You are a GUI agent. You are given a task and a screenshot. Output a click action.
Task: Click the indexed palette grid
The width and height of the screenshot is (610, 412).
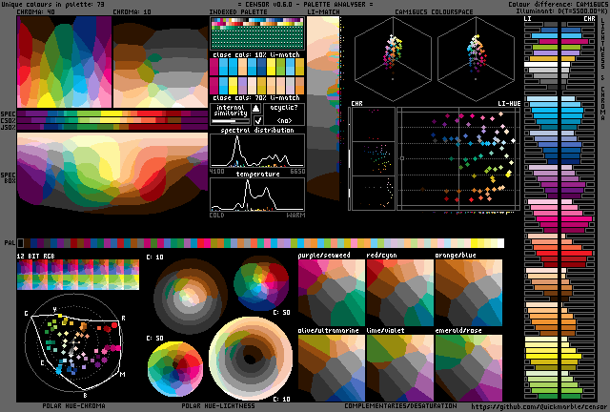257,37
